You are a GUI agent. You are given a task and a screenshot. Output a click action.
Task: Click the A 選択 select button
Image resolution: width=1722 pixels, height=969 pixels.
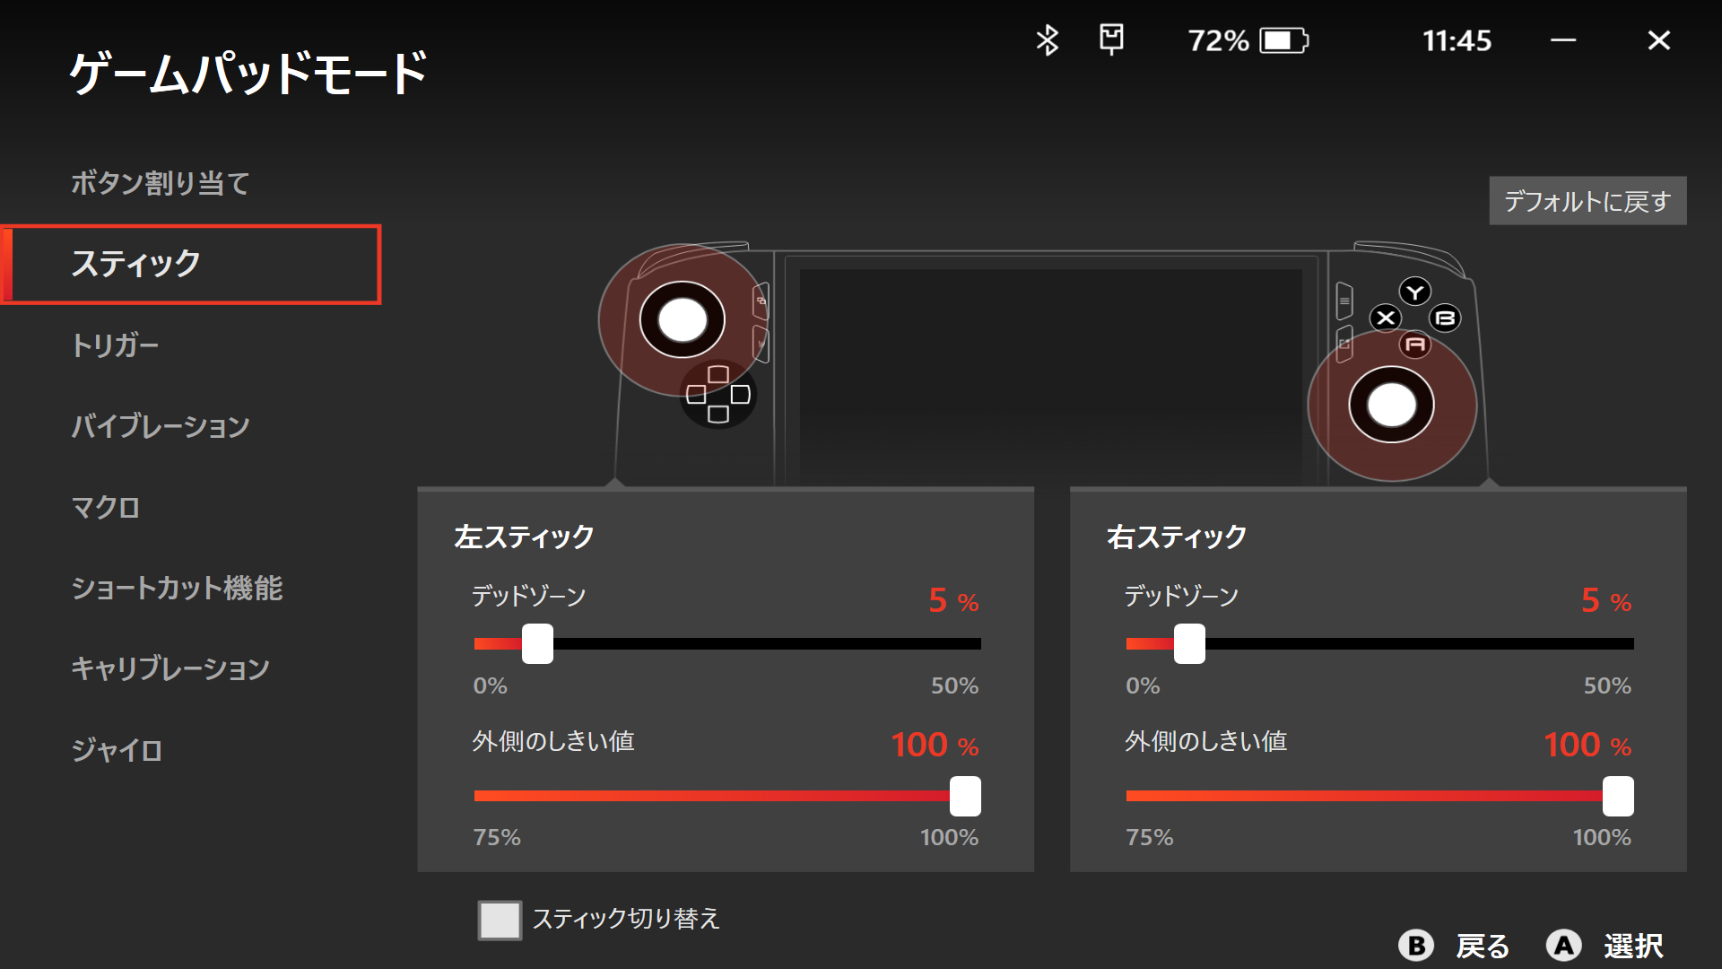click(1563, 945)
